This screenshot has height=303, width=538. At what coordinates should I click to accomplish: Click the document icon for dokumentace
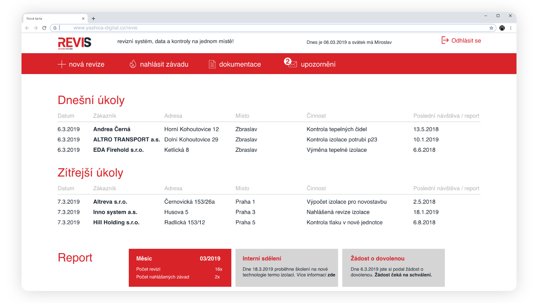tap(212, 64)
